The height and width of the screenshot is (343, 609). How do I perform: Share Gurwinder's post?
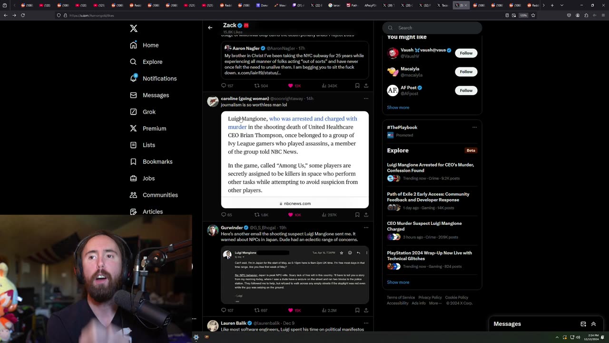click(x=366, y=310)
